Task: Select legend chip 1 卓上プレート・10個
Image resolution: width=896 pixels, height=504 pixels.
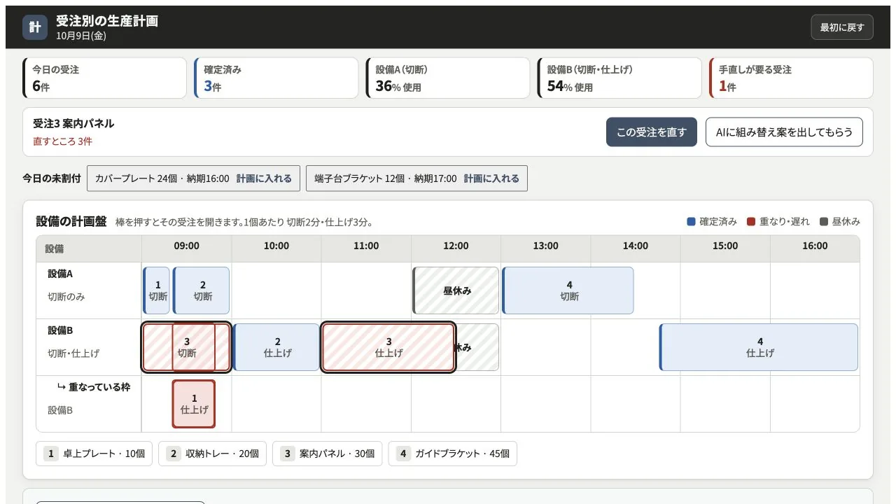Action: click(94, 454)
